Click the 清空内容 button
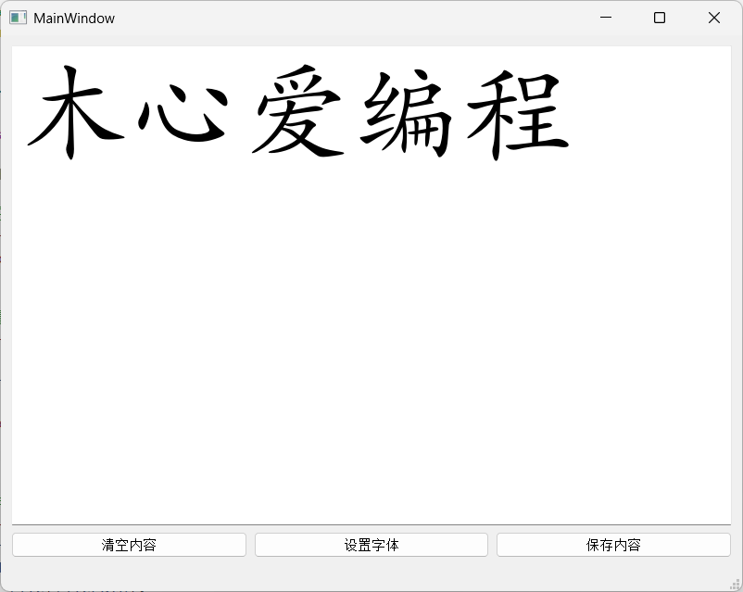 pyautogui.click(x=129, y=545)
